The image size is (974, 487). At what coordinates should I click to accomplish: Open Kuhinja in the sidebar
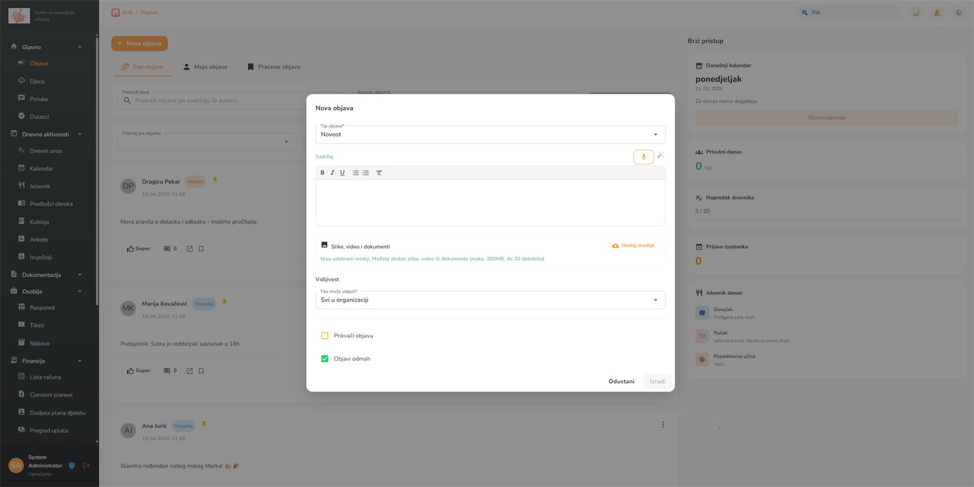point(40,222)
